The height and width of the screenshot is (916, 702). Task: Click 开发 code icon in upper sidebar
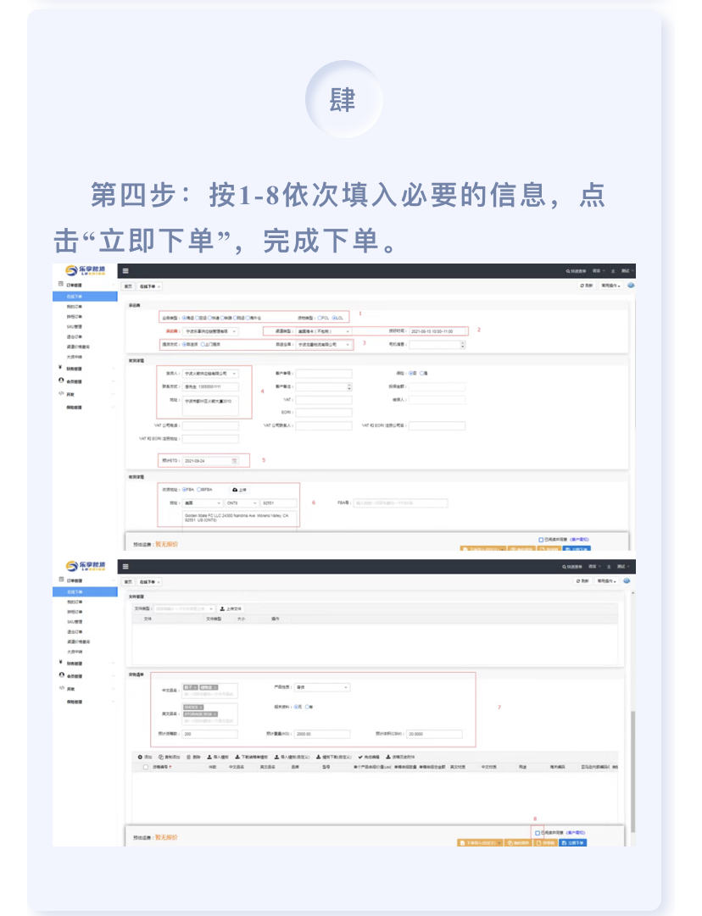tap(61, 393)
